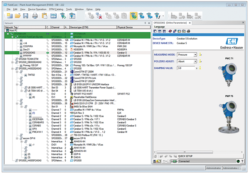The width and height of the screenshot is (249, 174).
Task: Click the Paste clipboard icon in the toolbar
Action: [44, 16]
